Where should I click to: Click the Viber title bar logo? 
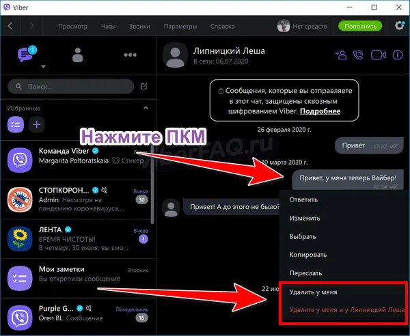[x=8, y=8]
